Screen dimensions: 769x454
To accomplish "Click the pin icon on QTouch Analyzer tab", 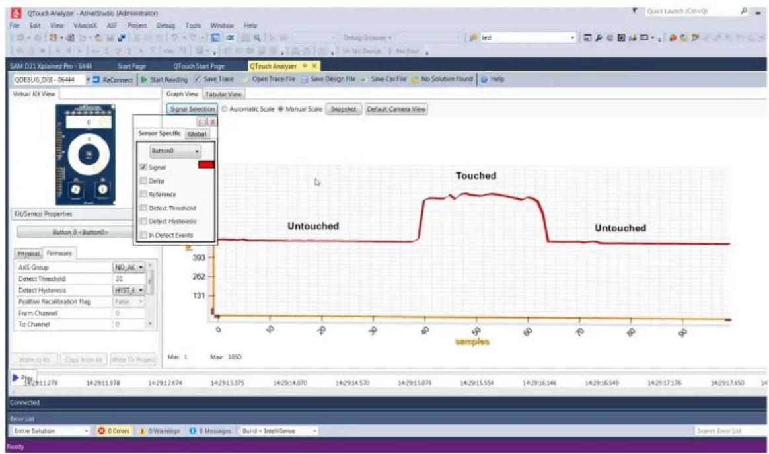I will click(305, 66).
